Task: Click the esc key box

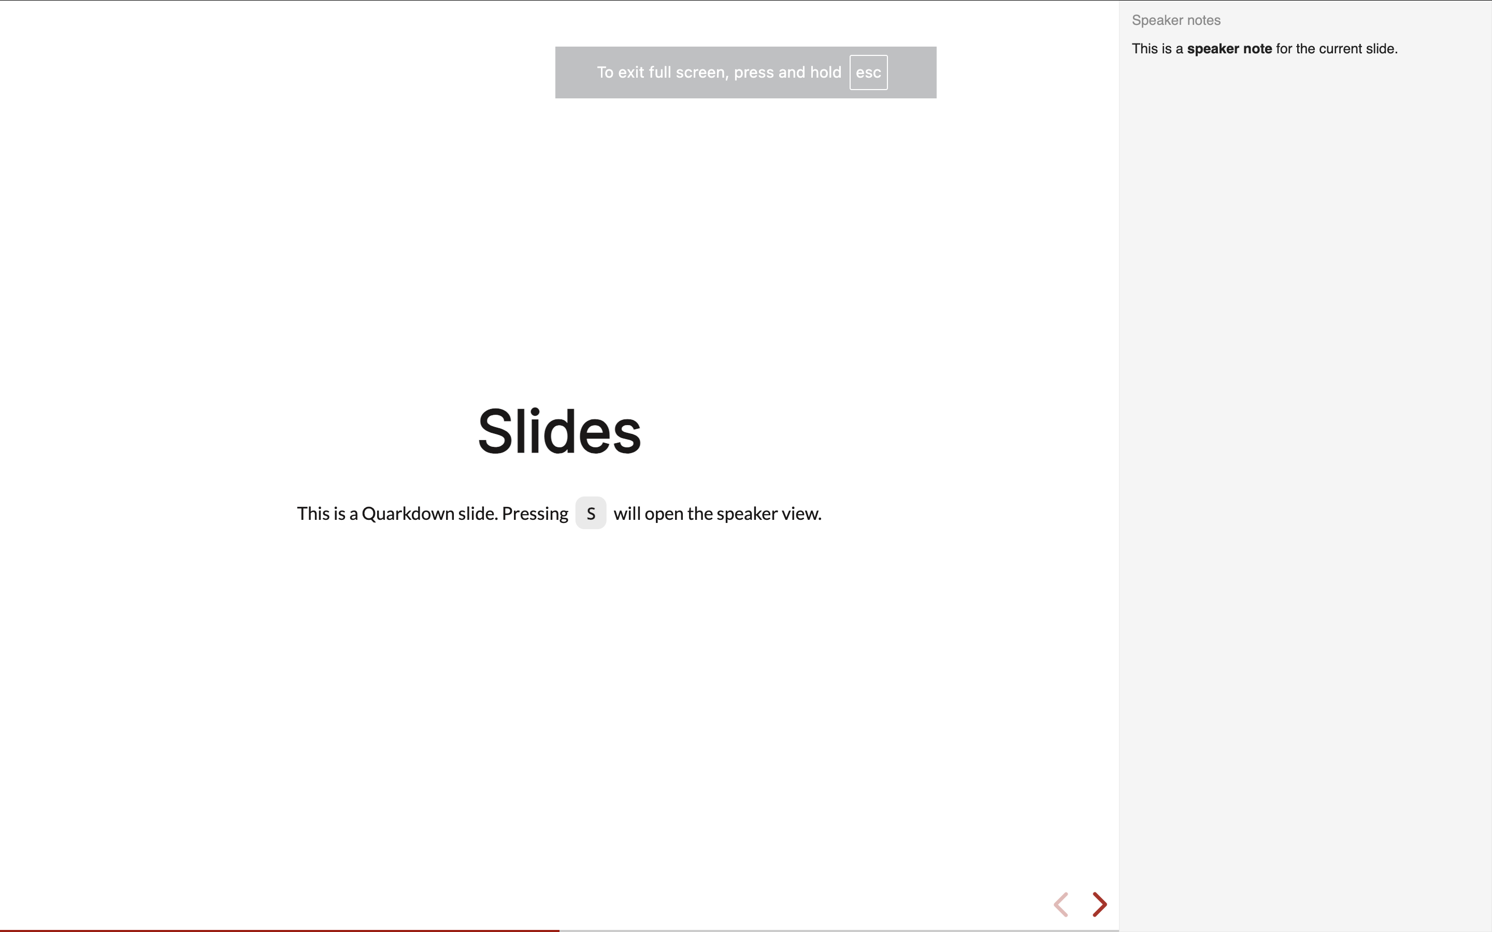Action: [868, 72]
